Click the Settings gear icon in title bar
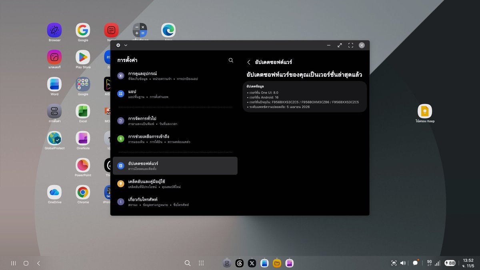The width and height of the screenshot is (480, 270). 118,45
